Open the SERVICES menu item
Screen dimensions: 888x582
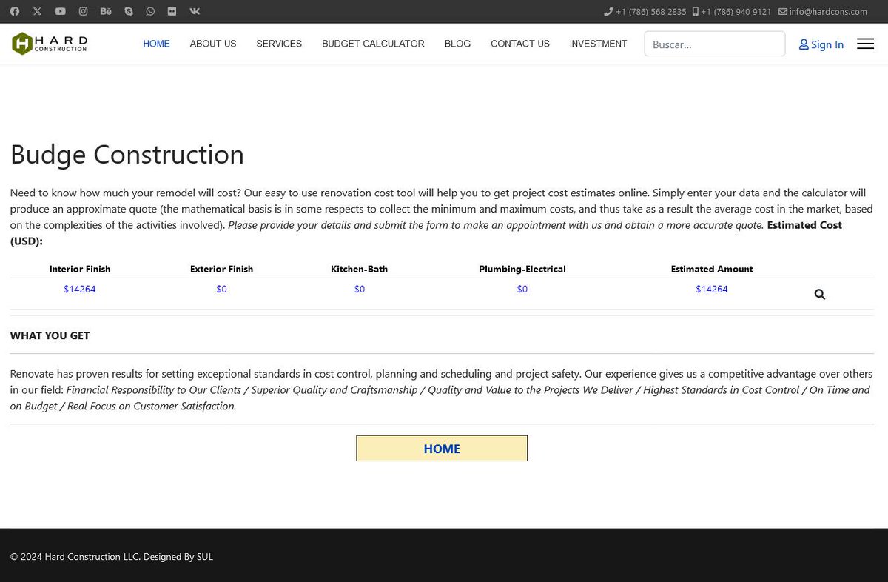(x=279, y=44)
